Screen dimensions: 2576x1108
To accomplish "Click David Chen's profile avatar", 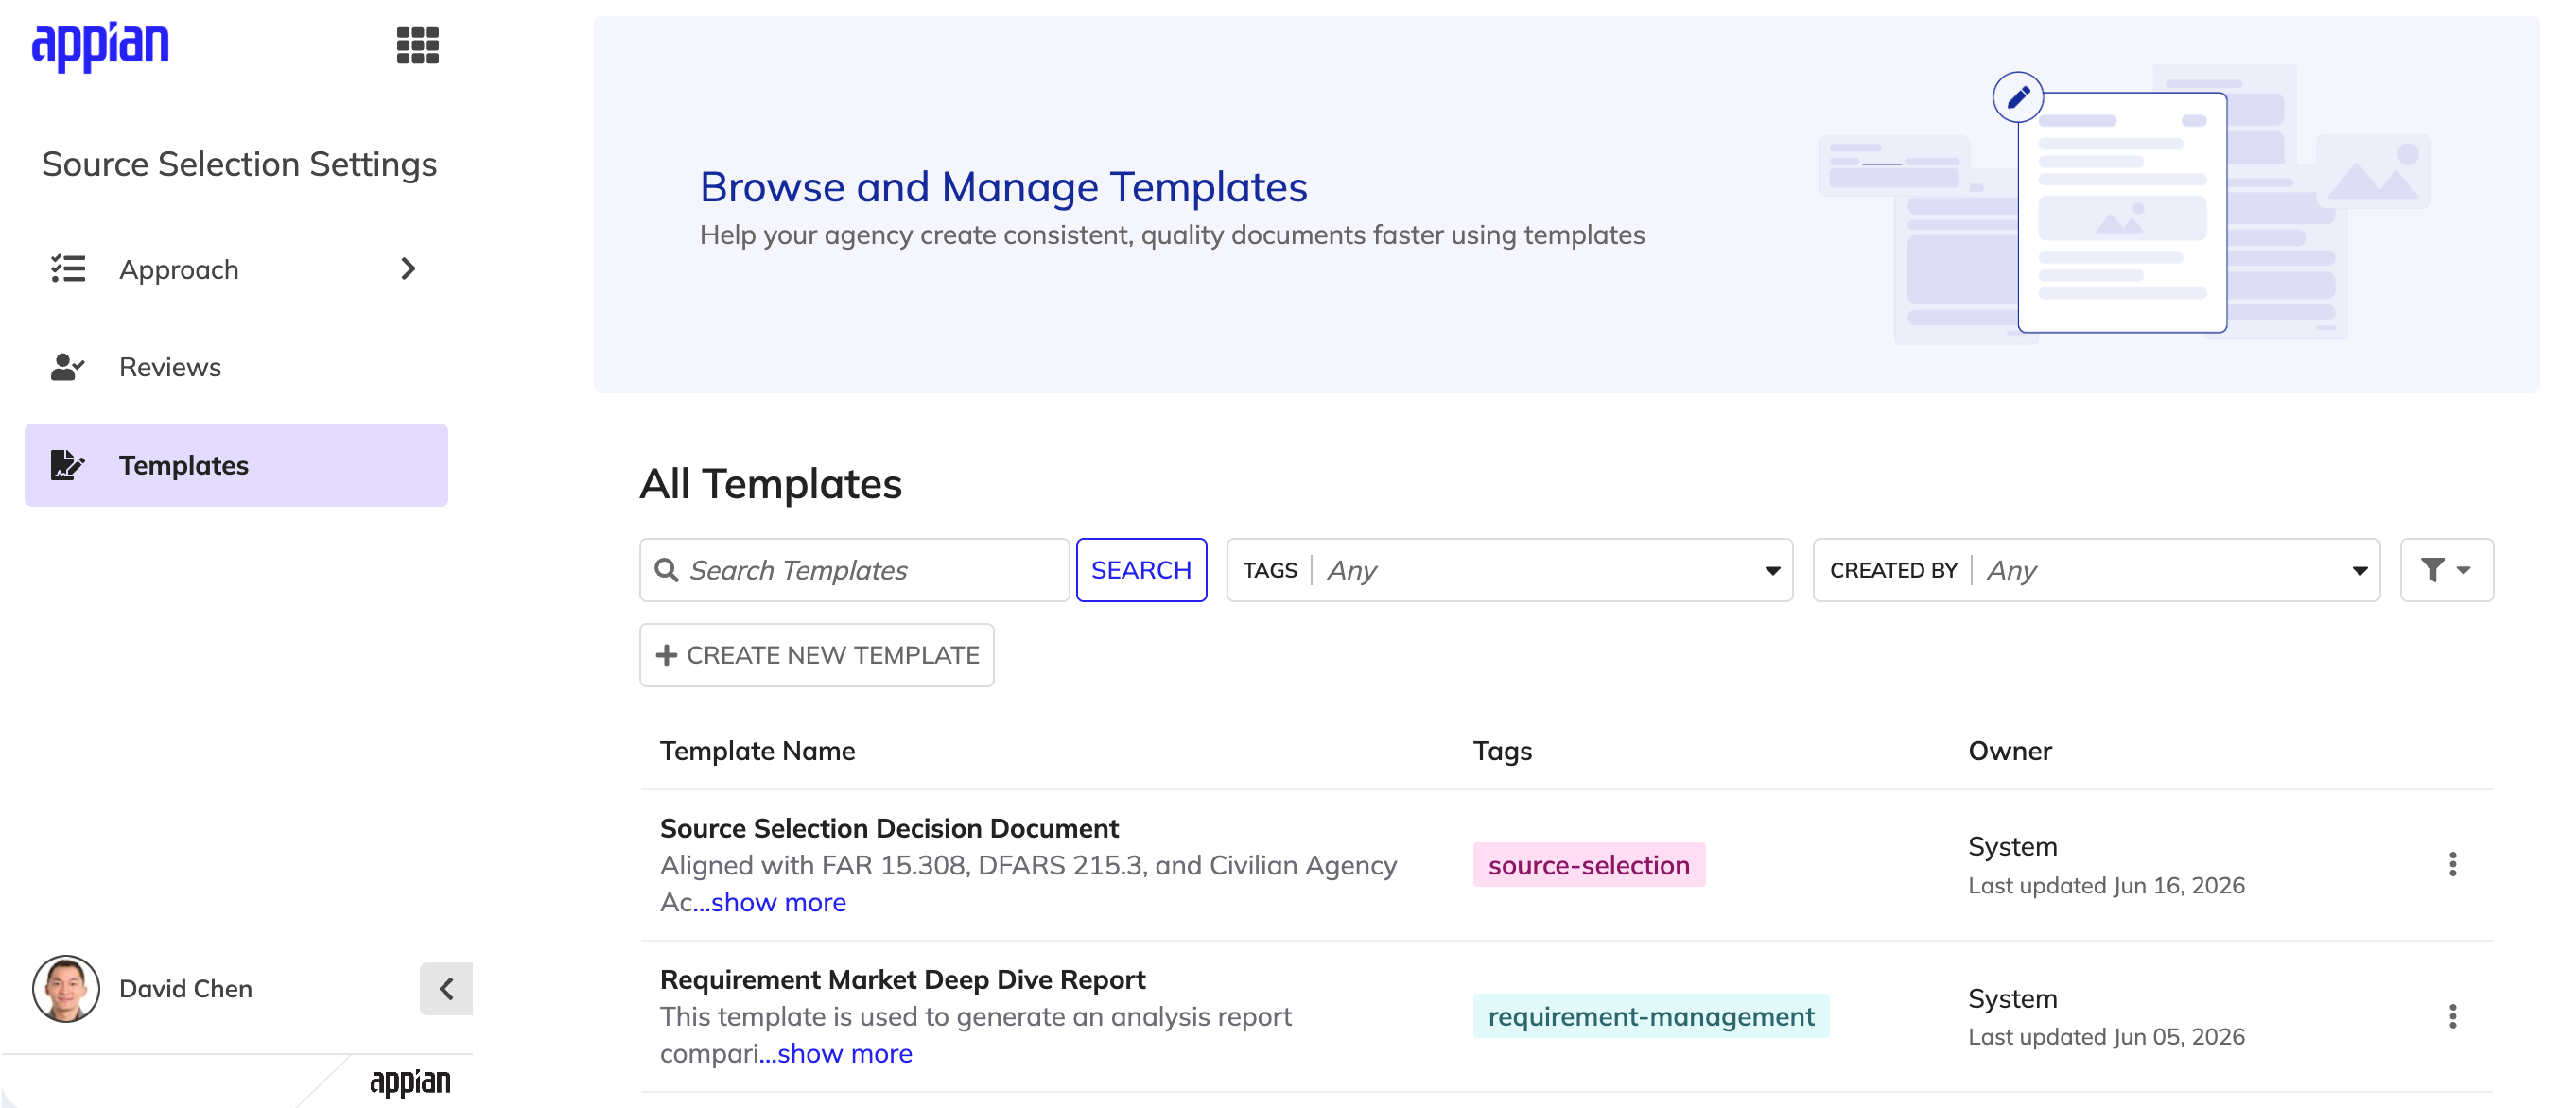I will (x=66, y=988).
